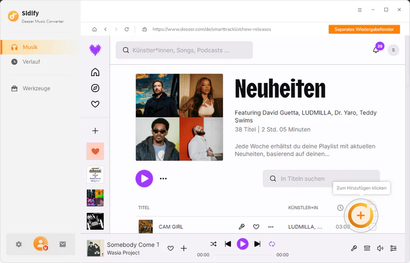Open Deezer favorites heart icon
Image resolution: width=410 pixels, height=263 pixels.
coord(95,104)
